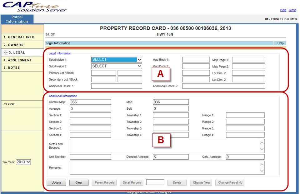Viewport: 300px width, 194px height.
Task: Click the Map field containing 036
Action: [171, 102]
